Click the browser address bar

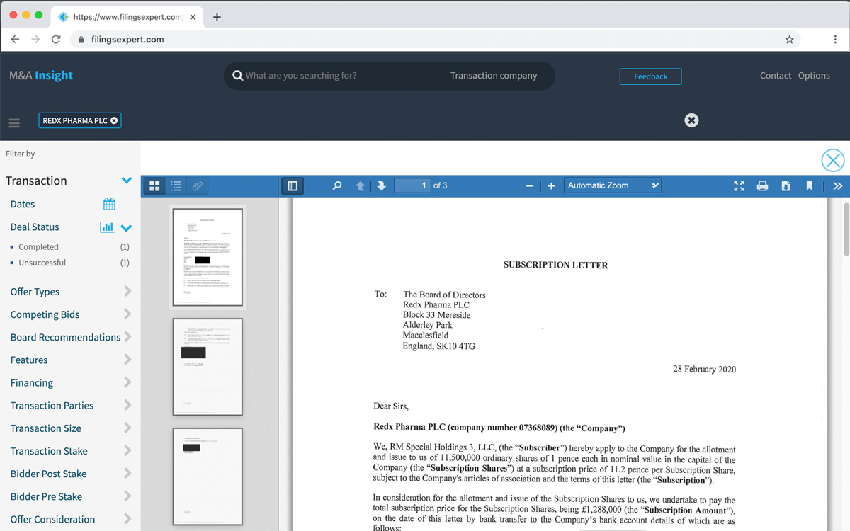pos(436,40)
